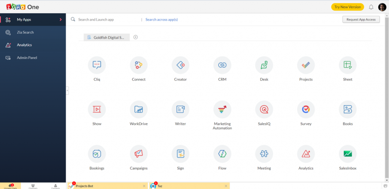Launch the Connect app
The image size is (389, 189).
[x=139, y=65]
